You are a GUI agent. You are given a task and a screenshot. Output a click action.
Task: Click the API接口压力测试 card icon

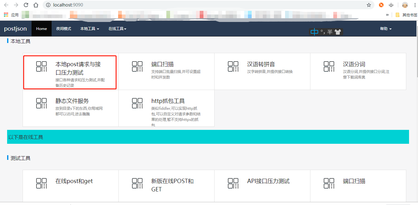(x=233, y=183)
